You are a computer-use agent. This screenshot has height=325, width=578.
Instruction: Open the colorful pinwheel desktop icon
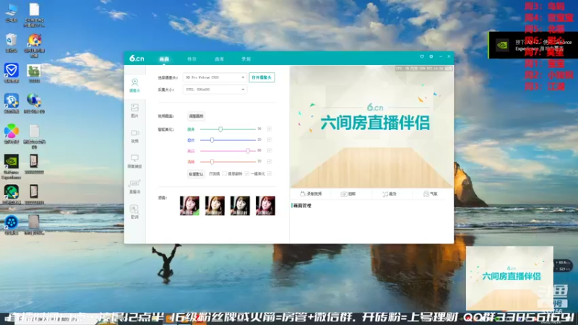coord(12,134)
